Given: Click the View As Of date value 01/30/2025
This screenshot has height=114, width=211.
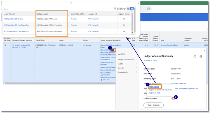Looking at the screenshot, I should (176, 74).
